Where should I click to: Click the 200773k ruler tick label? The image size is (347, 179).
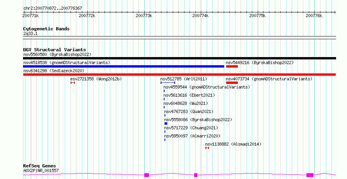(x=144, y=16)
